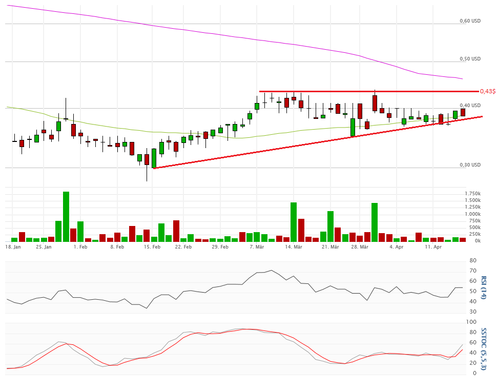Select the 0,40 USD price axis label

(470, 106)
